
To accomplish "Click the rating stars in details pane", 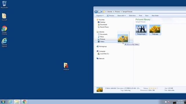I will [153, 88].
